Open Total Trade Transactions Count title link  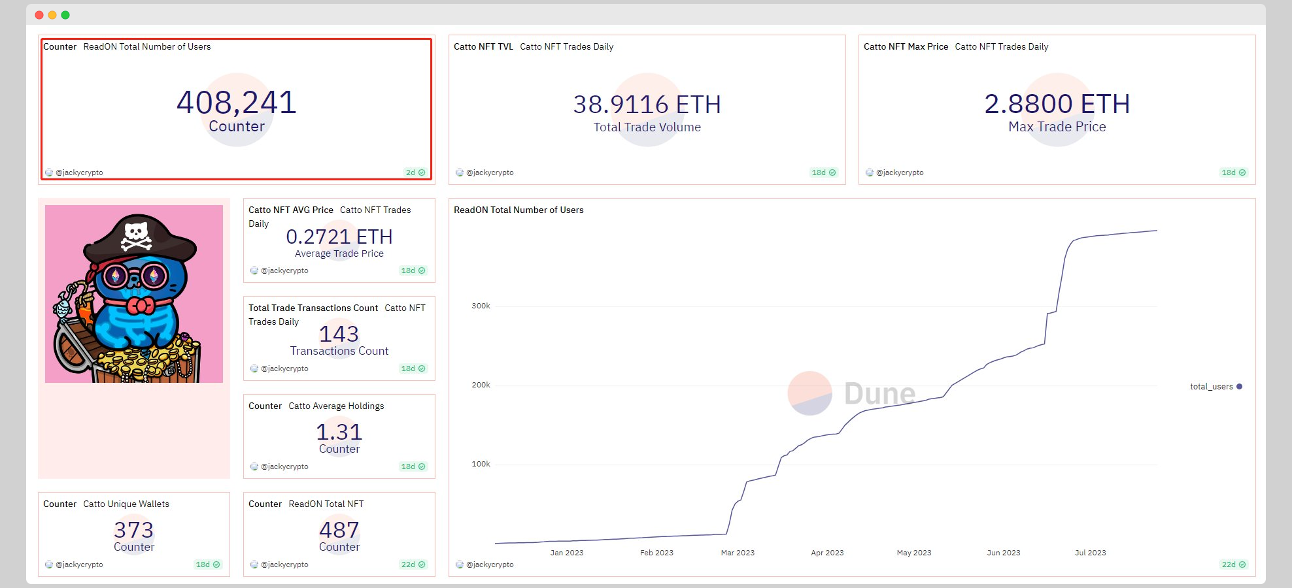(x=313, y=308)
